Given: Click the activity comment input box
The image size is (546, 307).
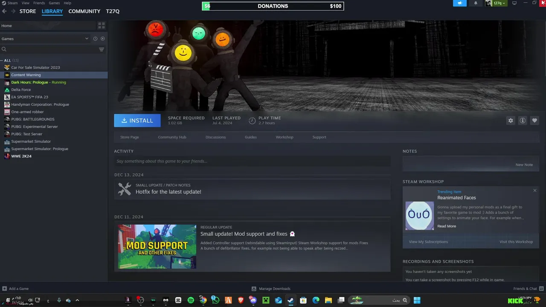Looking at the screenshot, I should click(x=252, y=161).
